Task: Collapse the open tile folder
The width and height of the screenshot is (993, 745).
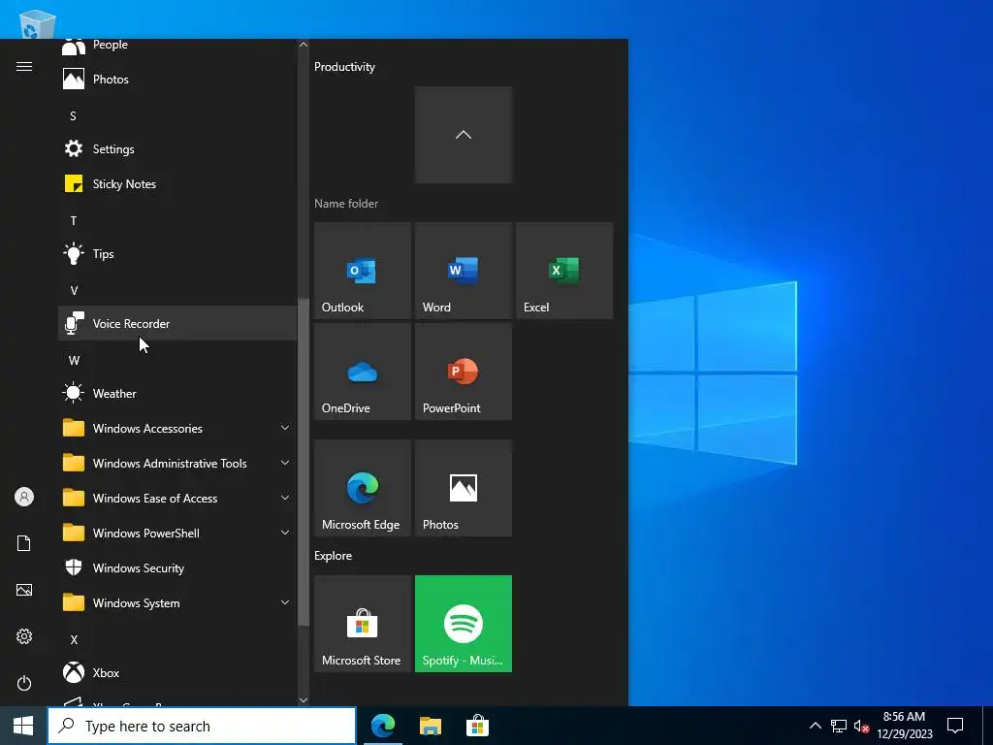Action: (x=464, y=135)
